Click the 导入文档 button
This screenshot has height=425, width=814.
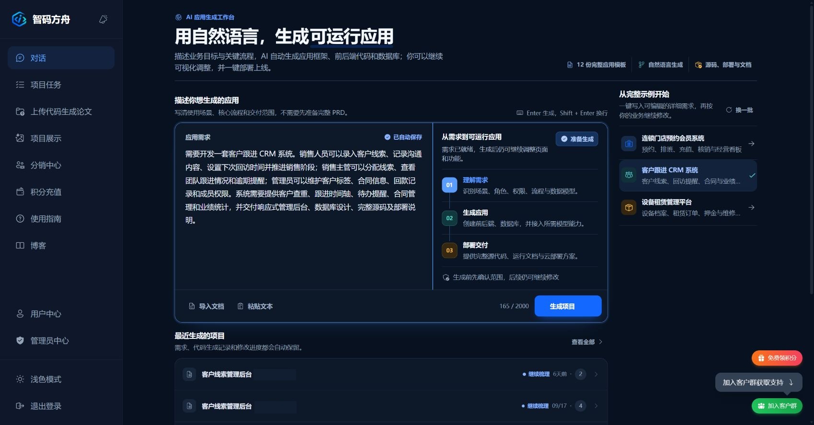tap(206, 306)
